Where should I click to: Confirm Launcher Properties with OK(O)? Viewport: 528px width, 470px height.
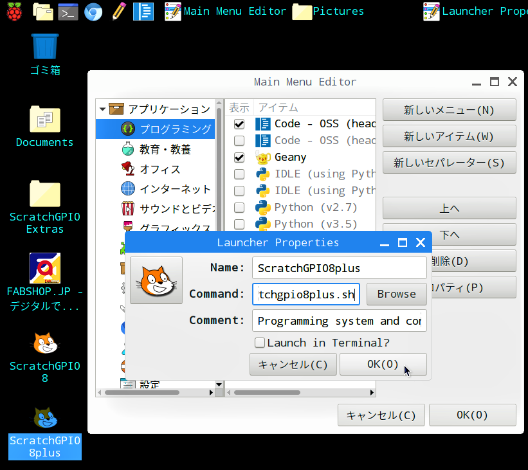[383, 365]
